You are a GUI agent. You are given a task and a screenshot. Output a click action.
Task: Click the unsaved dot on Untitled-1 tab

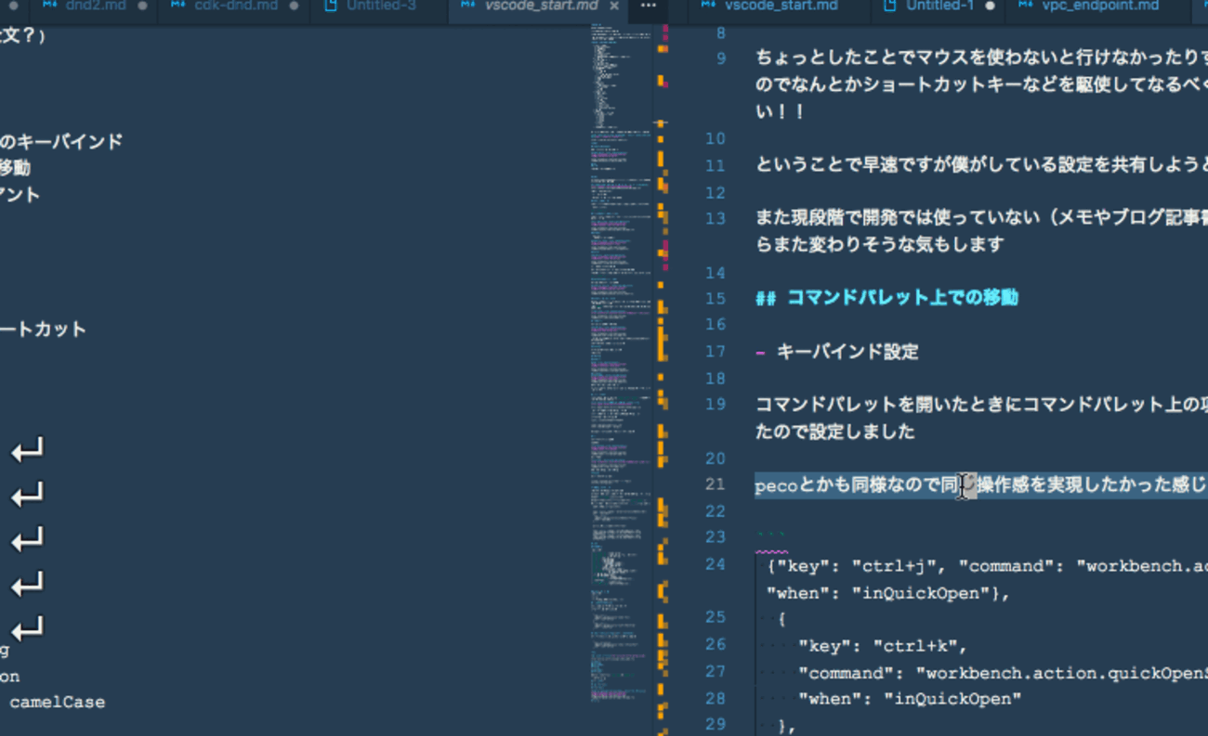[x=990, y=6]
